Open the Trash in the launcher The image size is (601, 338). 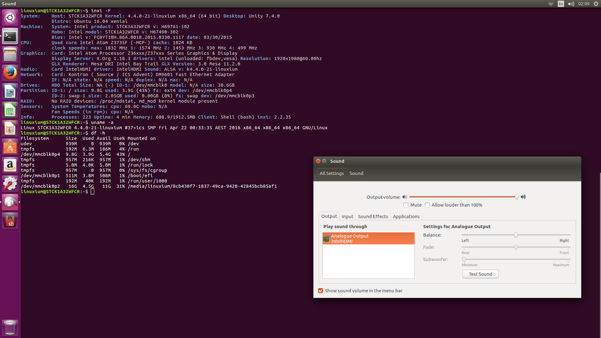coord(10,327)
